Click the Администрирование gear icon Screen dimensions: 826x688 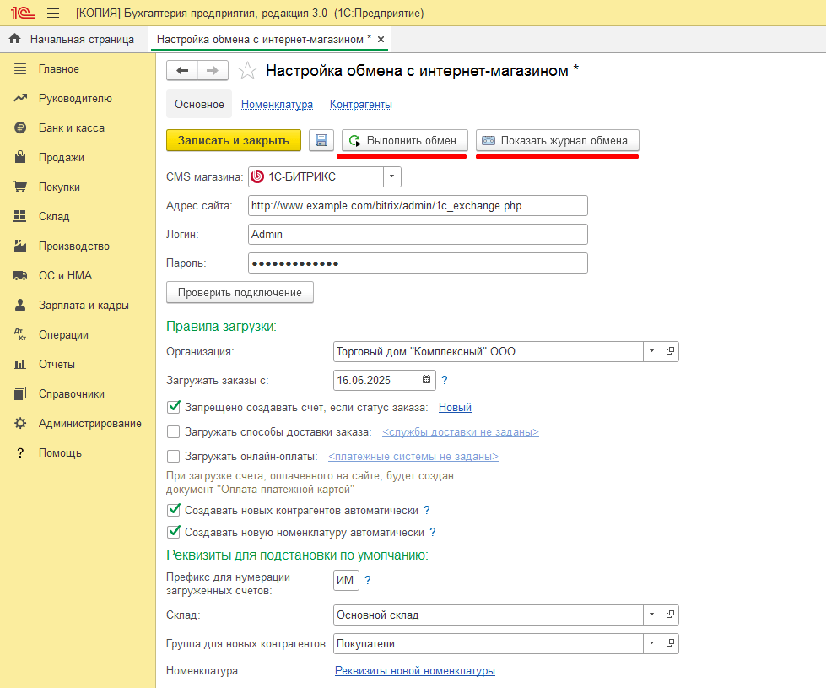[20, 423]
